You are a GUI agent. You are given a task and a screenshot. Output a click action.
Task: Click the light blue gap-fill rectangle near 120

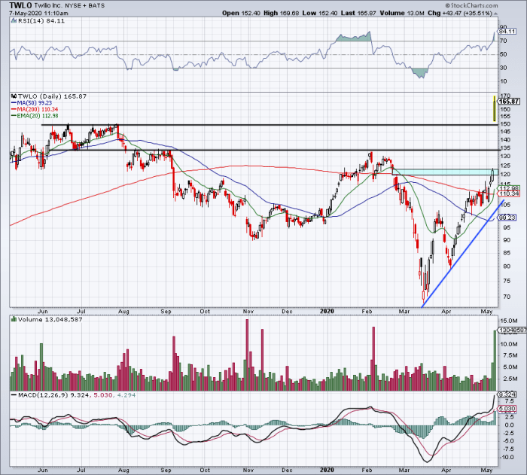445,172
